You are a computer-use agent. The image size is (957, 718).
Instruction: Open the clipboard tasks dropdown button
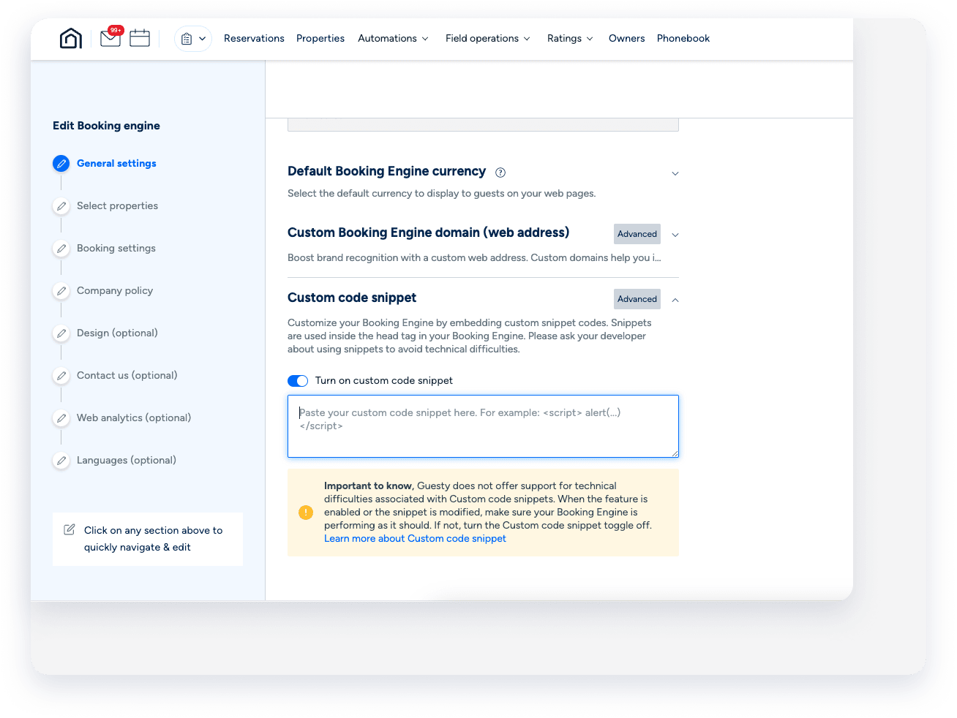193,39
